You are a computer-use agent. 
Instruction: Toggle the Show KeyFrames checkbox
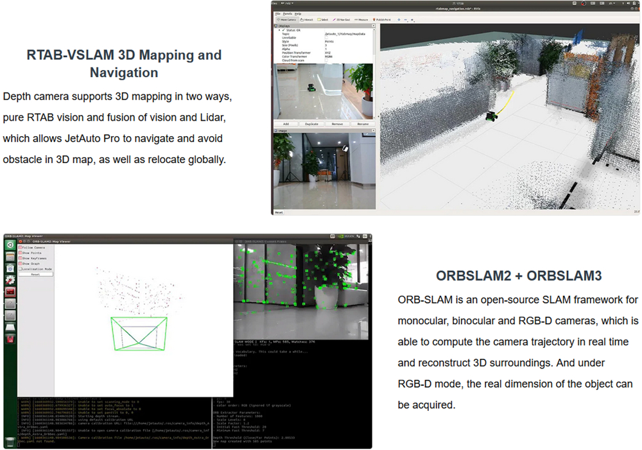coord(21,258)
